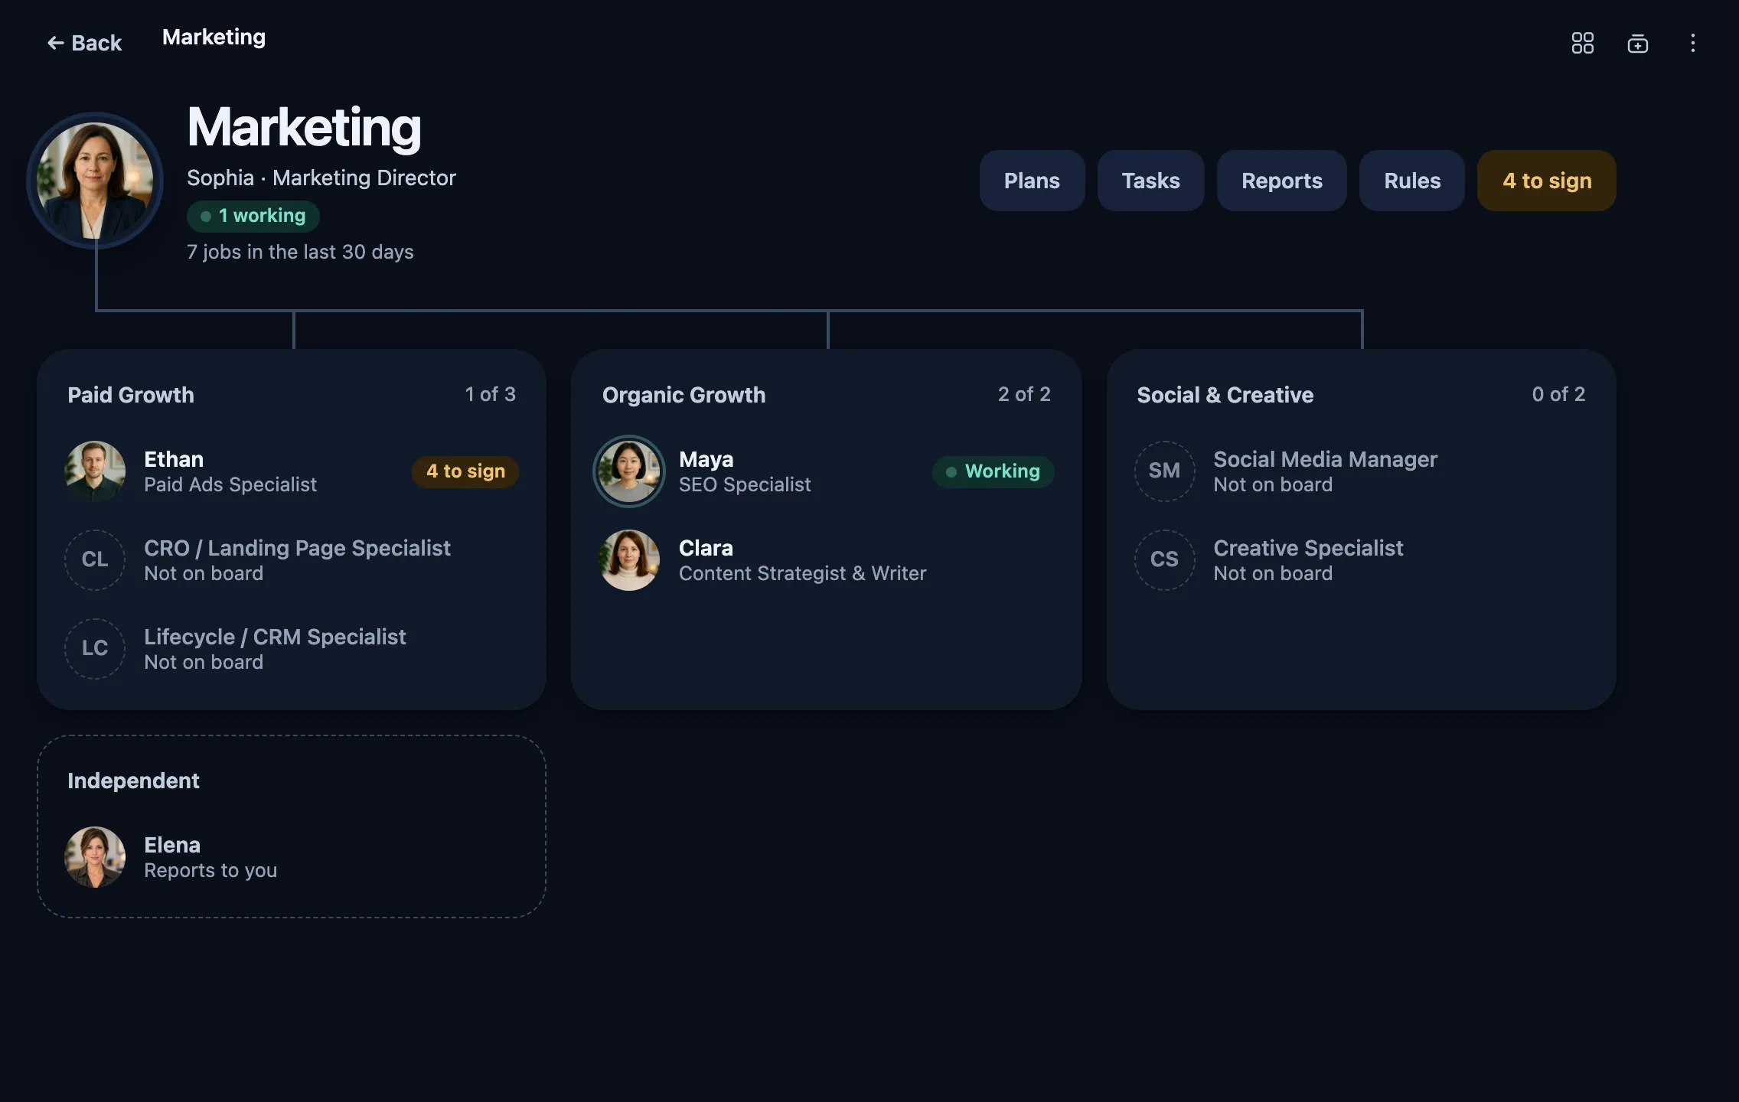The image size is (1739, 1102).
Task: Click the header 4 to sign button
Action: pos(1546,181)
